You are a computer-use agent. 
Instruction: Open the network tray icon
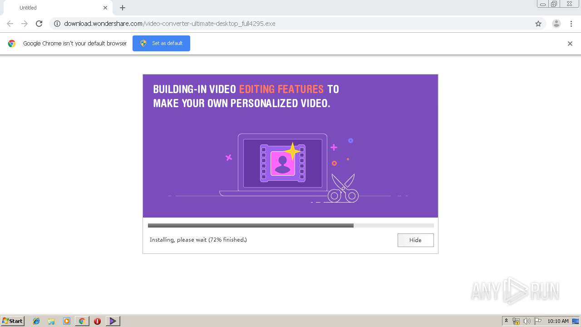pos(516,321)
